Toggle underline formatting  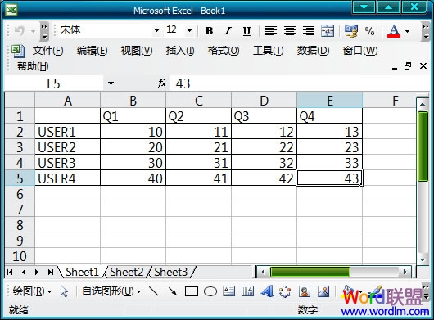coord(246,31)
